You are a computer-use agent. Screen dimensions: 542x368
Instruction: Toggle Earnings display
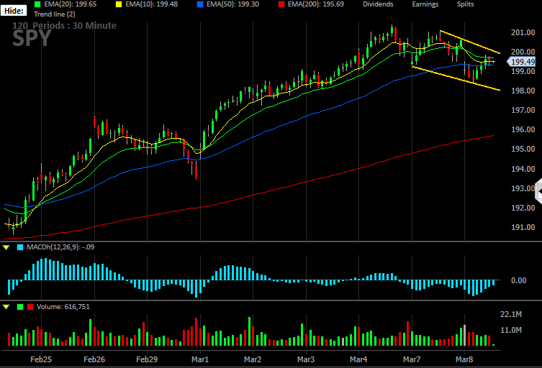425,4
